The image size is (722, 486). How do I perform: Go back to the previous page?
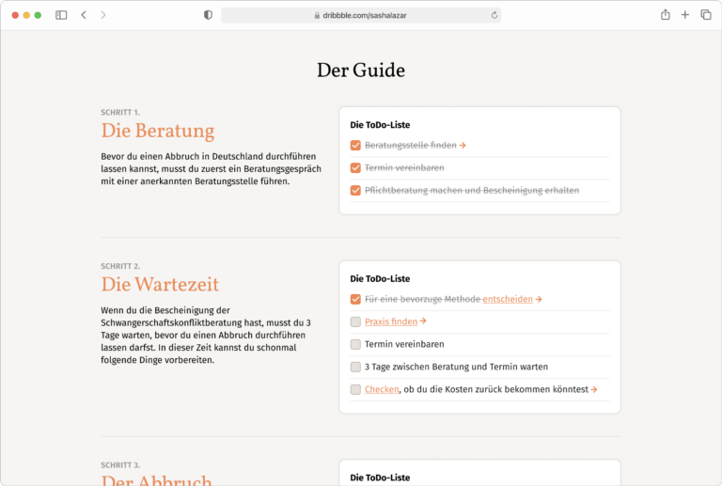(84, 15)
